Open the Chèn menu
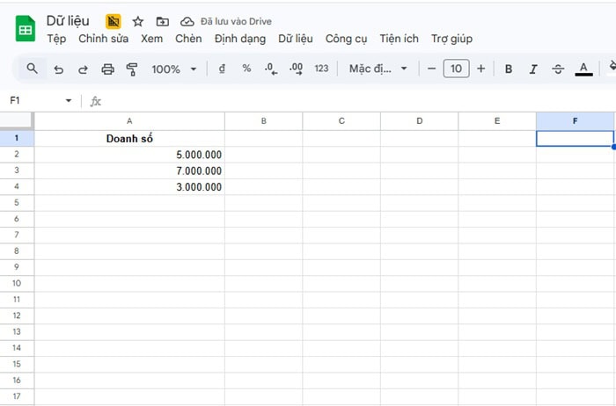The image size is (616, 406). click(x=188, y=39)
